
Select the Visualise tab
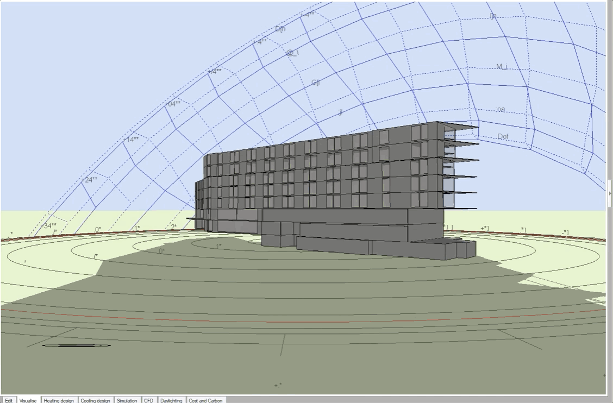click(28, 400)
